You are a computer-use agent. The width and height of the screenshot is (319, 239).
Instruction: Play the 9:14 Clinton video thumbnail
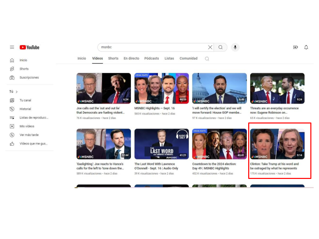coord(277,144)
